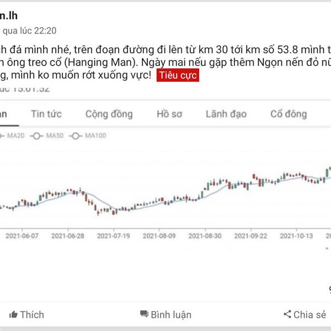331x331 pixels.
Task: Click the Bình luận comment label
Action: (x=171, y=315)
